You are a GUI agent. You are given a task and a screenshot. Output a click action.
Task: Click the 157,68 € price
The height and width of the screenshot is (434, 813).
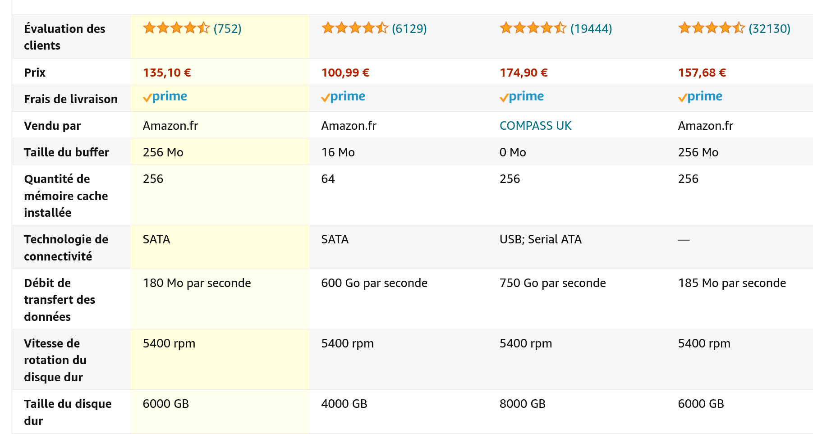coord(702,73)
